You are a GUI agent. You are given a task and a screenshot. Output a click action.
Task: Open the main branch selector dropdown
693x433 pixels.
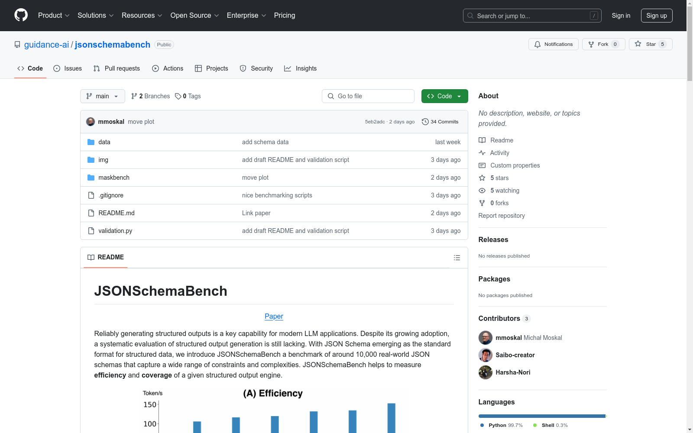coord(103,96)
